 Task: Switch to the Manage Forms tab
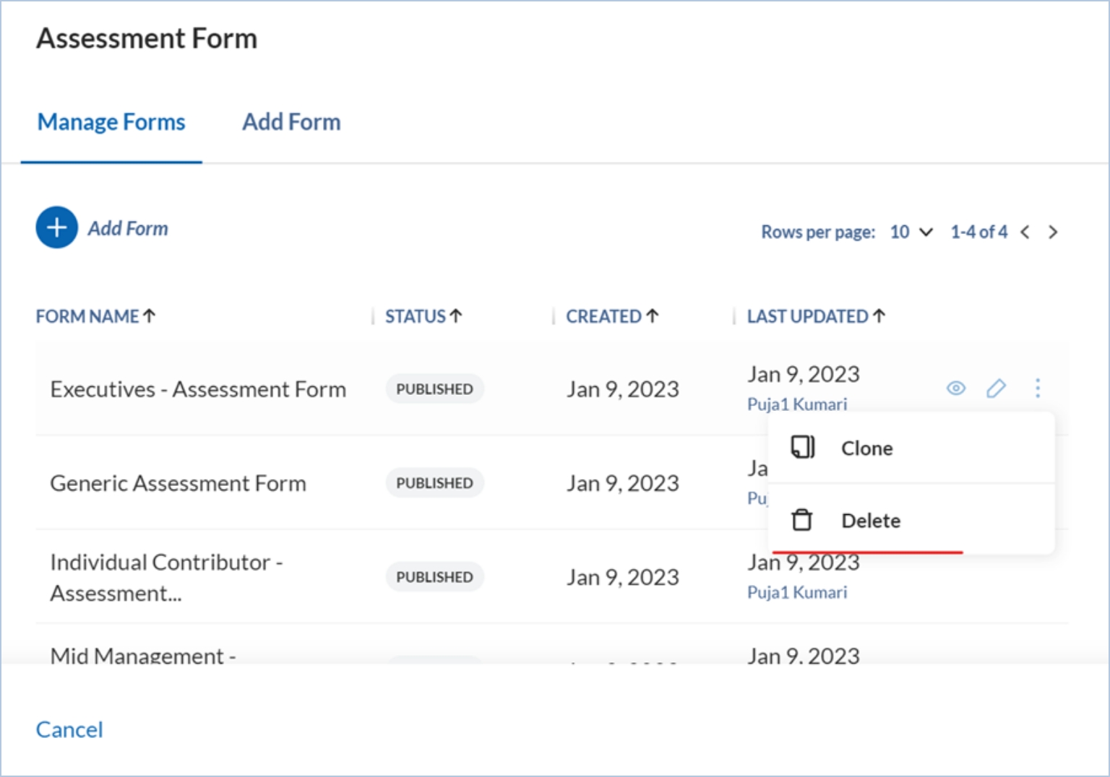111,122
